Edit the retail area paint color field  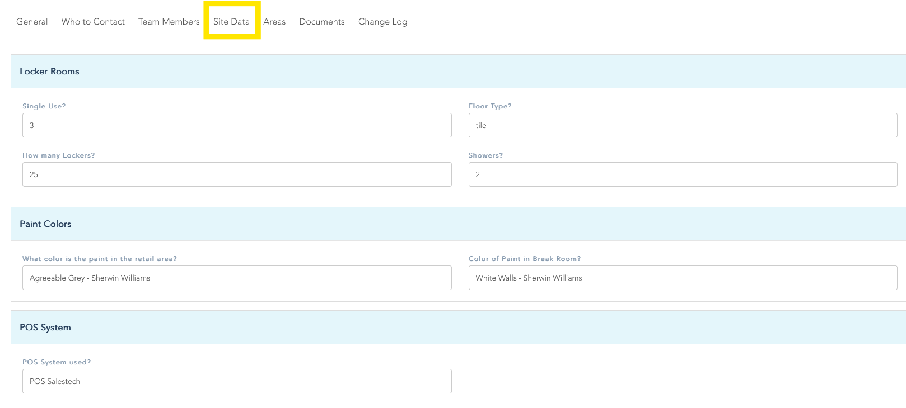pyautogui.click(x=237, y=278)
